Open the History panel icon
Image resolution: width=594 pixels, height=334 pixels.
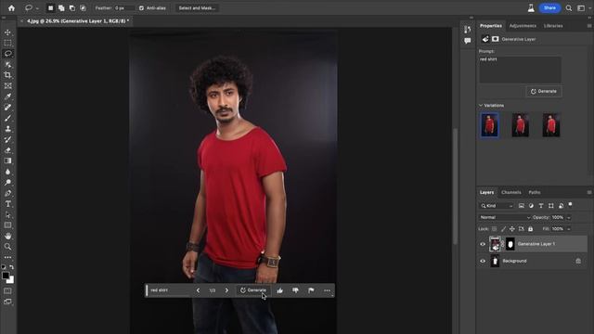point(468,30)
